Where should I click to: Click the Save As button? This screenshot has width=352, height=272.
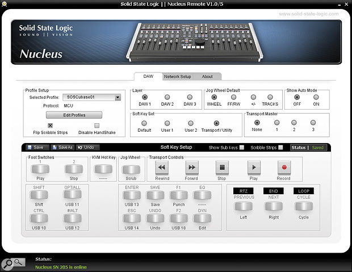pyautogui.click(x=62, y=147)
